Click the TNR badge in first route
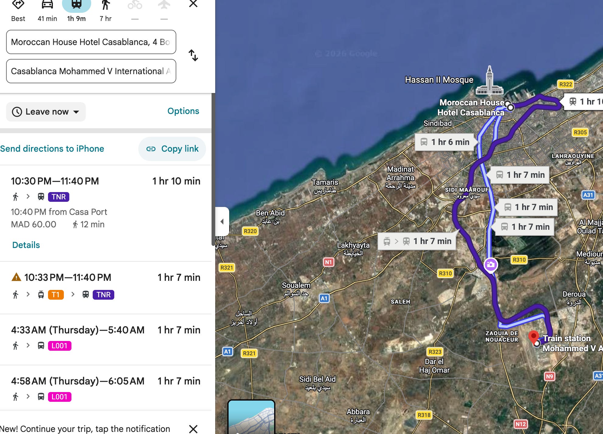This screenshot has height=434, width=603. pyautogui.click(x=59, y=197)
